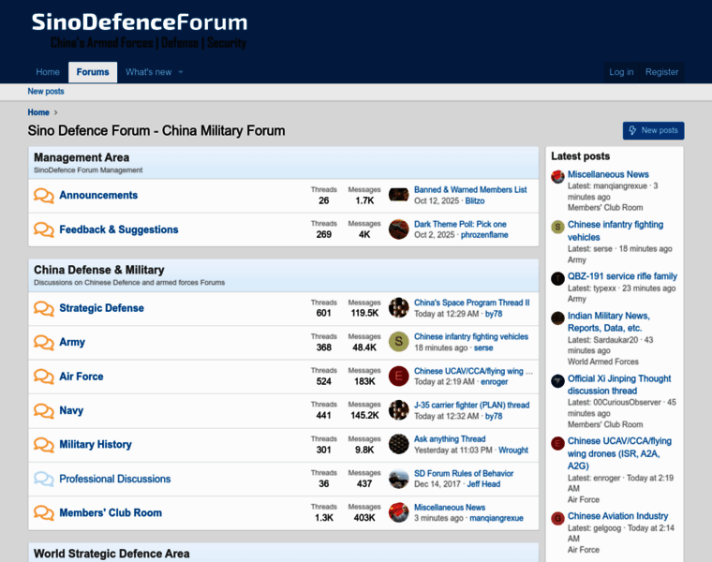Open the China Defense & Military category heading
Screen dimensions: 712x562
(99, 270)
